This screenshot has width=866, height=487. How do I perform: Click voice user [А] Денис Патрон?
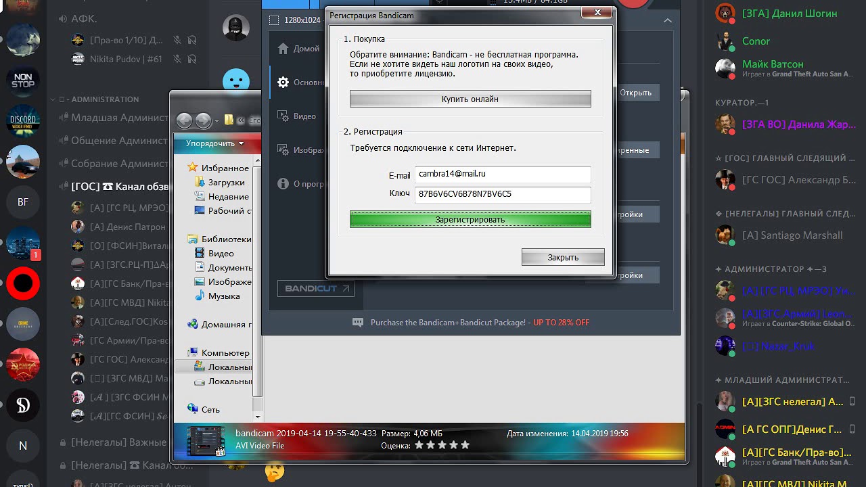click(119, 227)
